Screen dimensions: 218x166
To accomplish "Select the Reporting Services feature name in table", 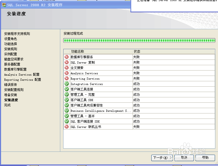I will pyautogui.click(x=85, y=79).
